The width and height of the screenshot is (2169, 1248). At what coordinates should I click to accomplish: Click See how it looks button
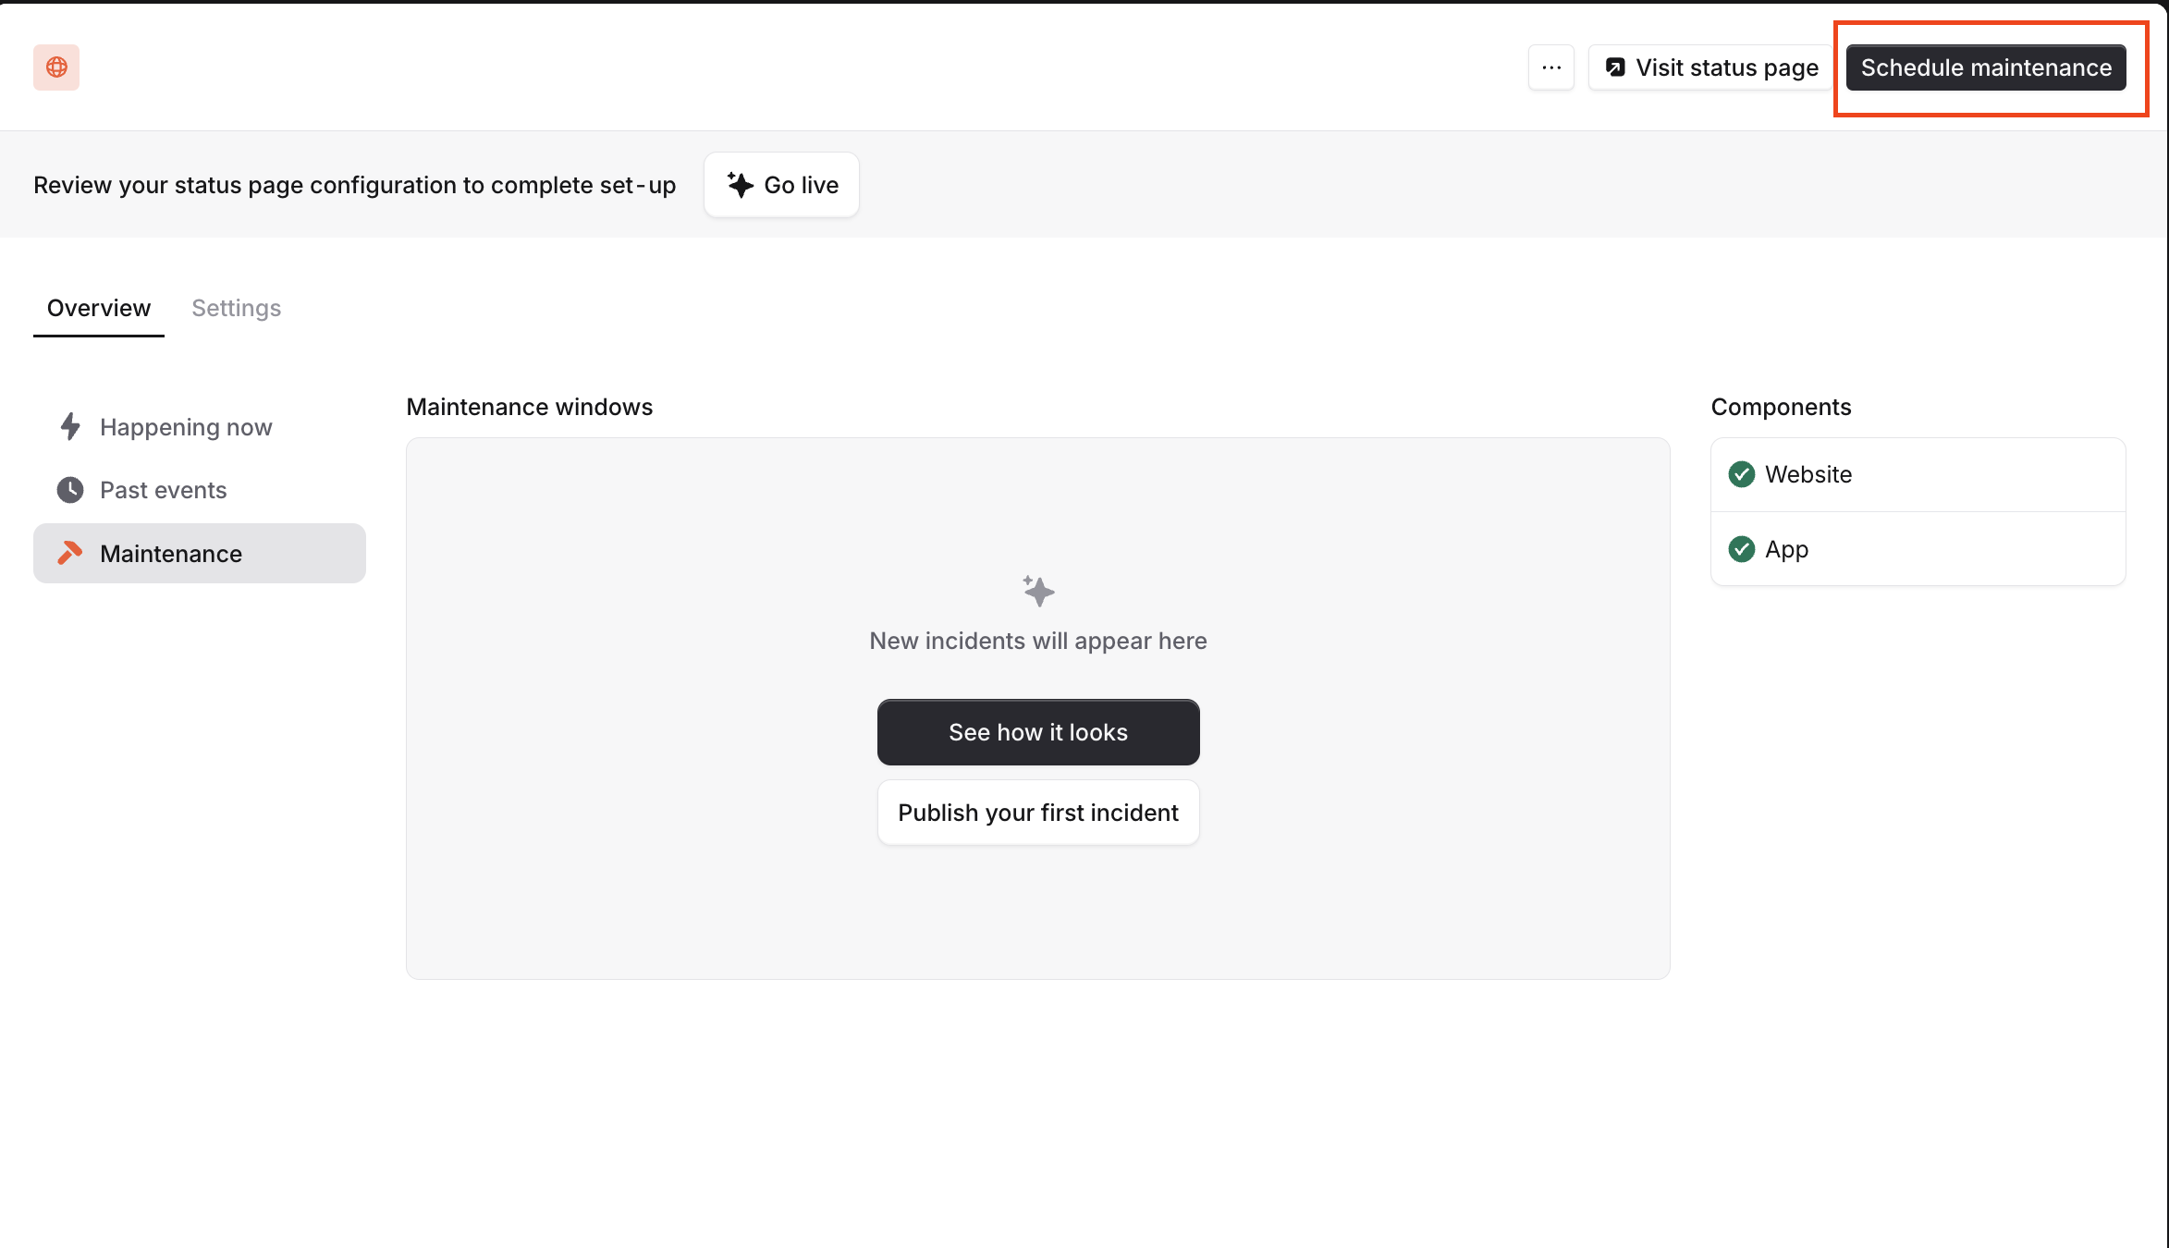1037,732
